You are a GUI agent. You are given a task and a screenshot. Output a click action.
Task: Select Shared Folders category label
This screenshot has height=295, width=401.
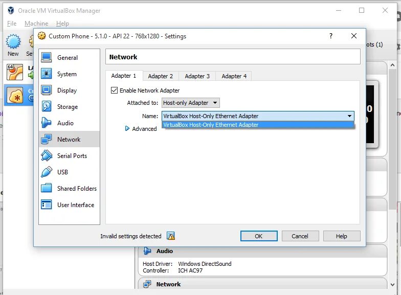point(77,189)
